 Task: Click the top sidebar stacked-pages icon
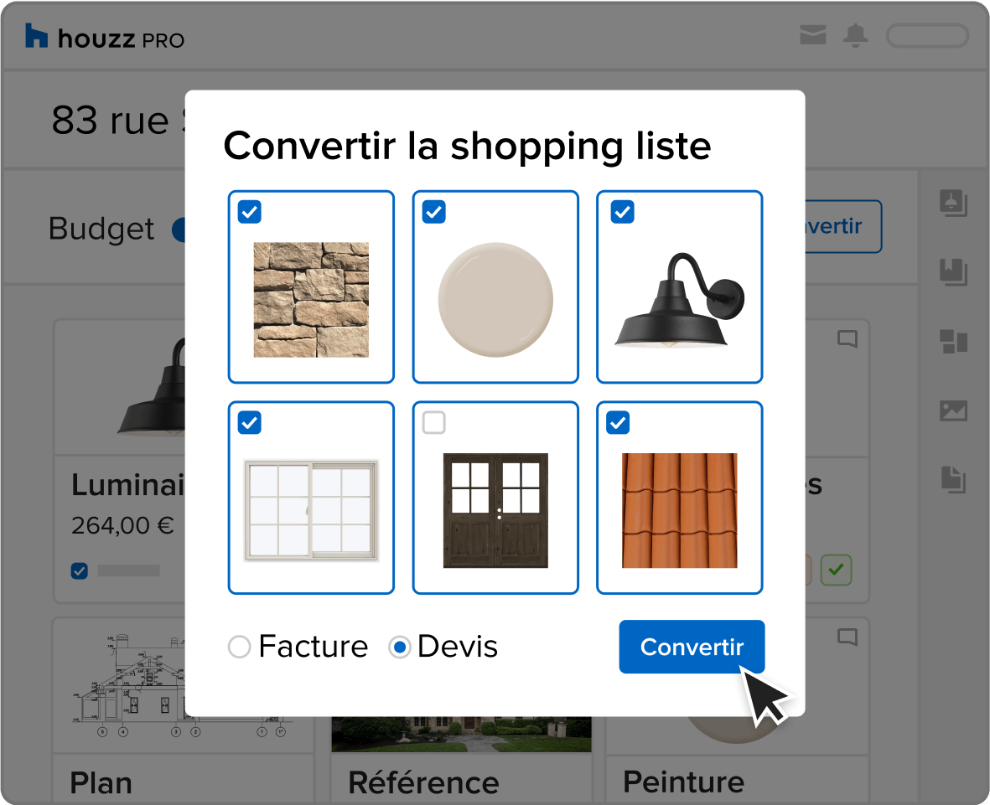[954, 203]
